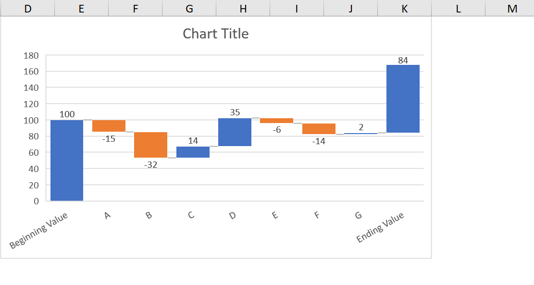Select column header D
The image size is (534, 285).
27,8
